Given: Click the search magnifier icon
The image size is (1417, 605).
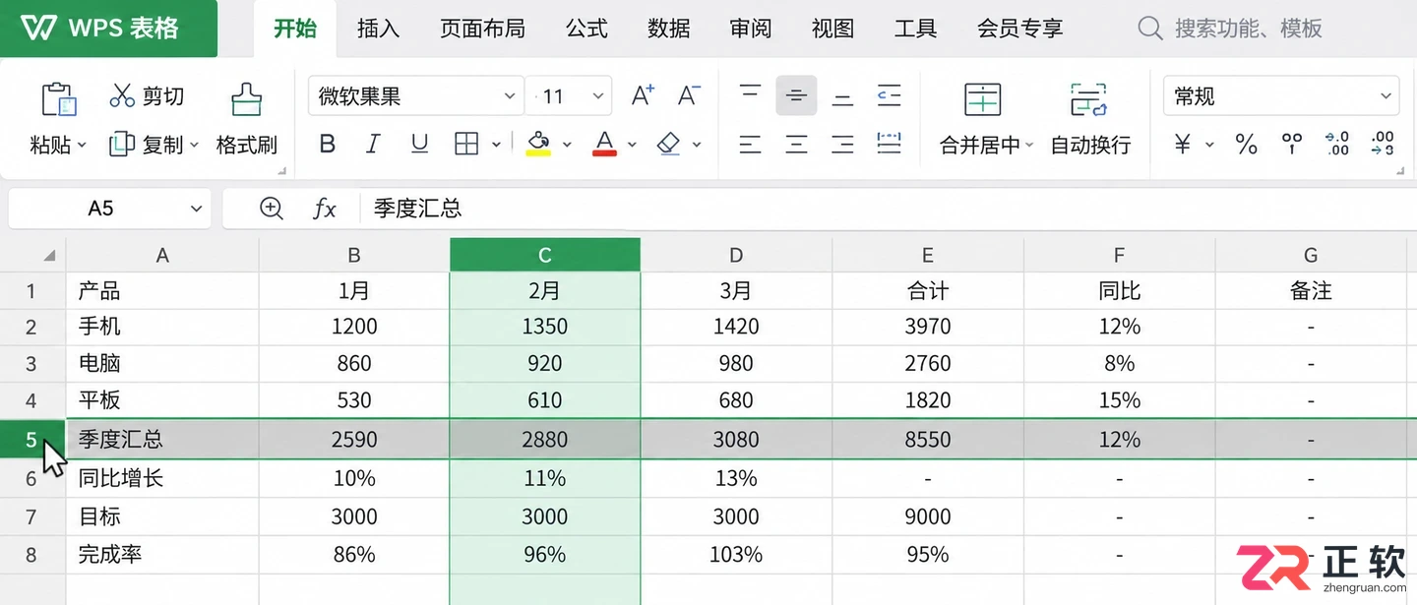Looking at the screenshot, I should click(1149, 28).
